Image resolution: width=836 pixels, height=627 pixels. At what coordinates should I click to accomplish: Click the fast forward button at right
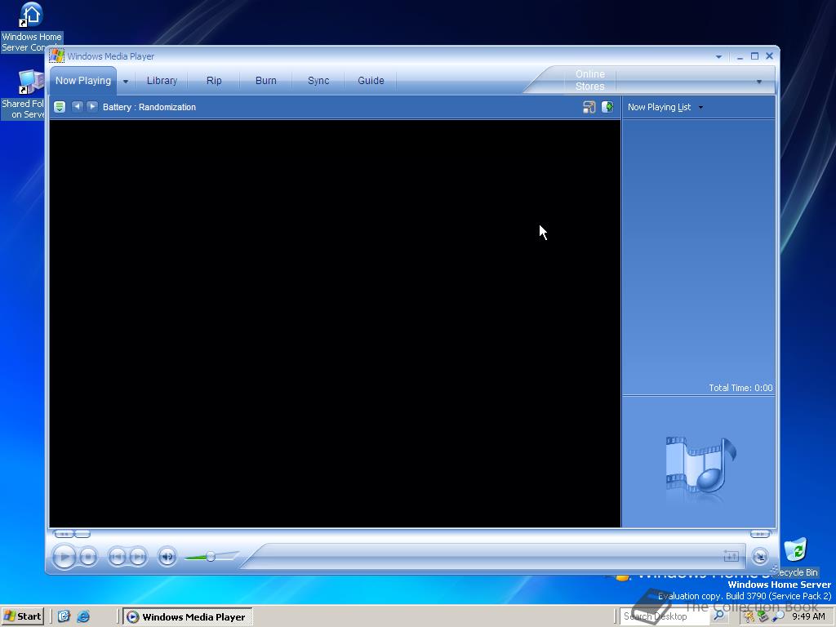click(x=760, y=534)
